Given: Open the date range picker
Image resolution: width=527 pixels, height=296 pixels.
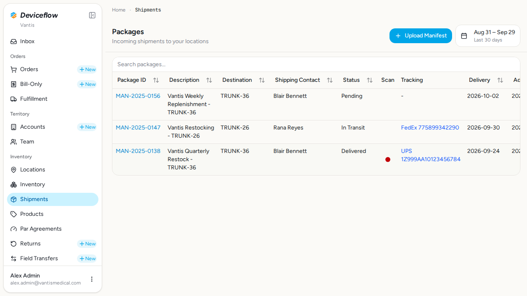Looking at the screenshot, I should click(488, 36).
